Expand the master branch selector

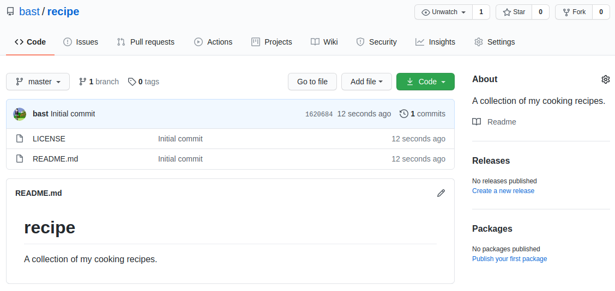click(x=38, y=82)
